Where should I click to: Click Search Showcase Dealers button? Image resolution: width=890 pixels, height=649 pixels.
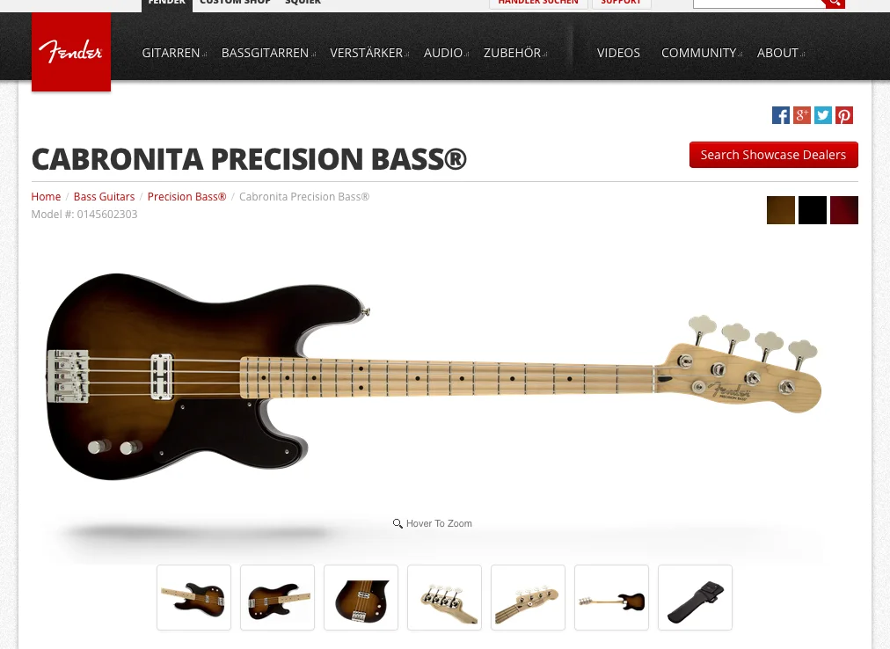pos(773,155)
